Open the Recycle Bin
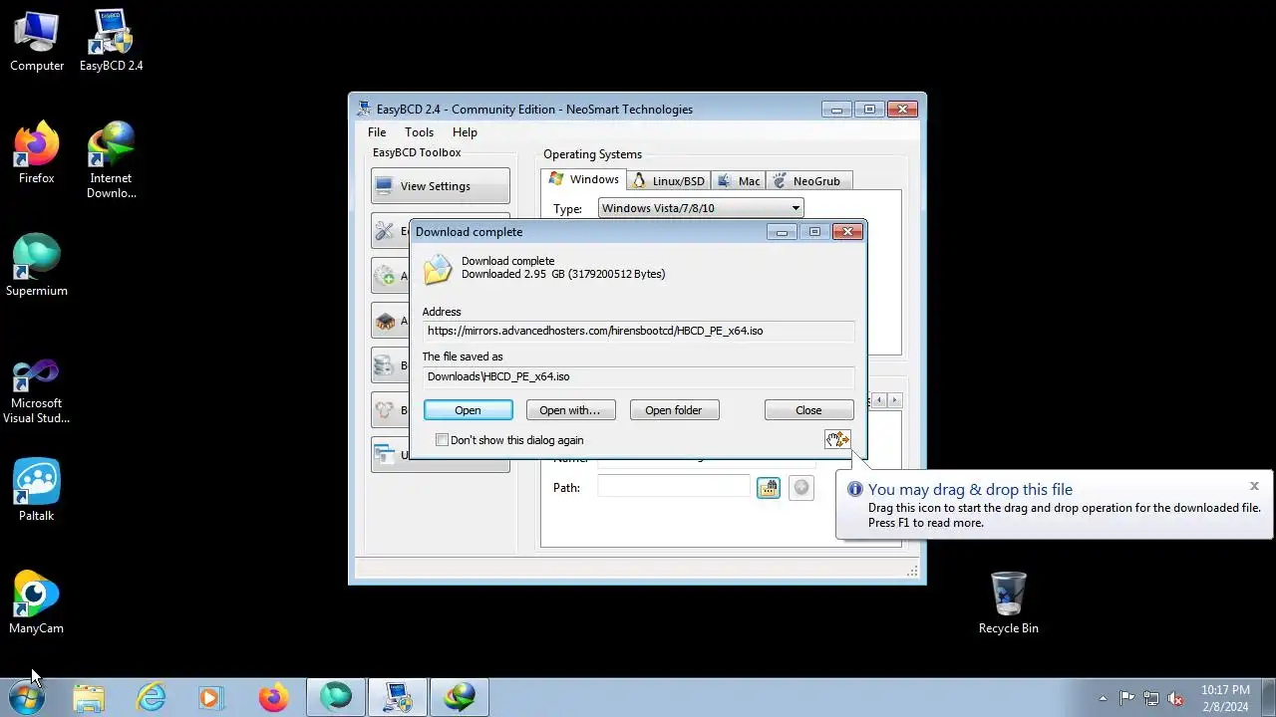The image size is (1276, 717). coord(1008,602)
